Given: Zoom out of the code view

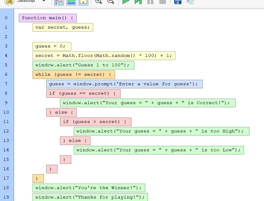Looking at the screenshot, I should tap(111, 2).
